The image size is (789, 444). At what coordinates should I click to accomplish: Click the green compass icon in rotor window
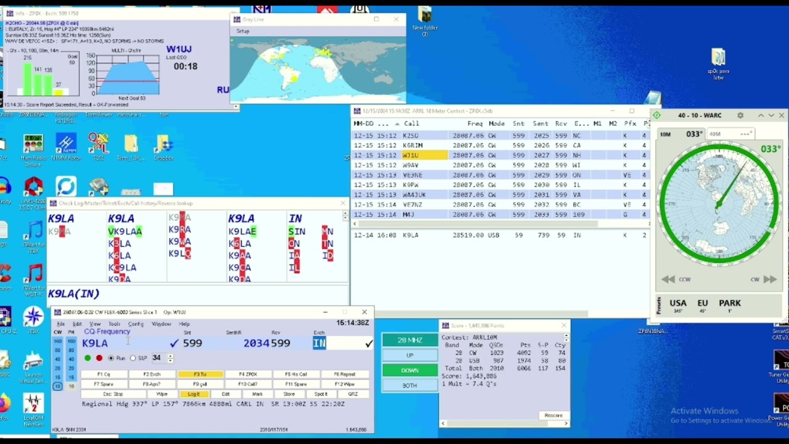point(656,115)
